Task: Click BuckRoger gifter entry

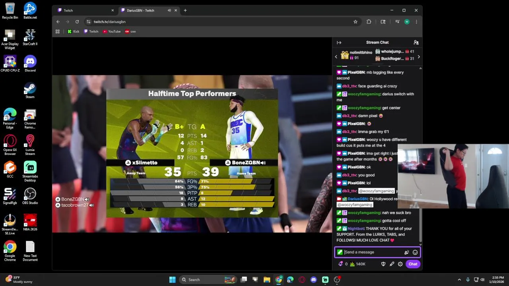Action: coord(394,59)
